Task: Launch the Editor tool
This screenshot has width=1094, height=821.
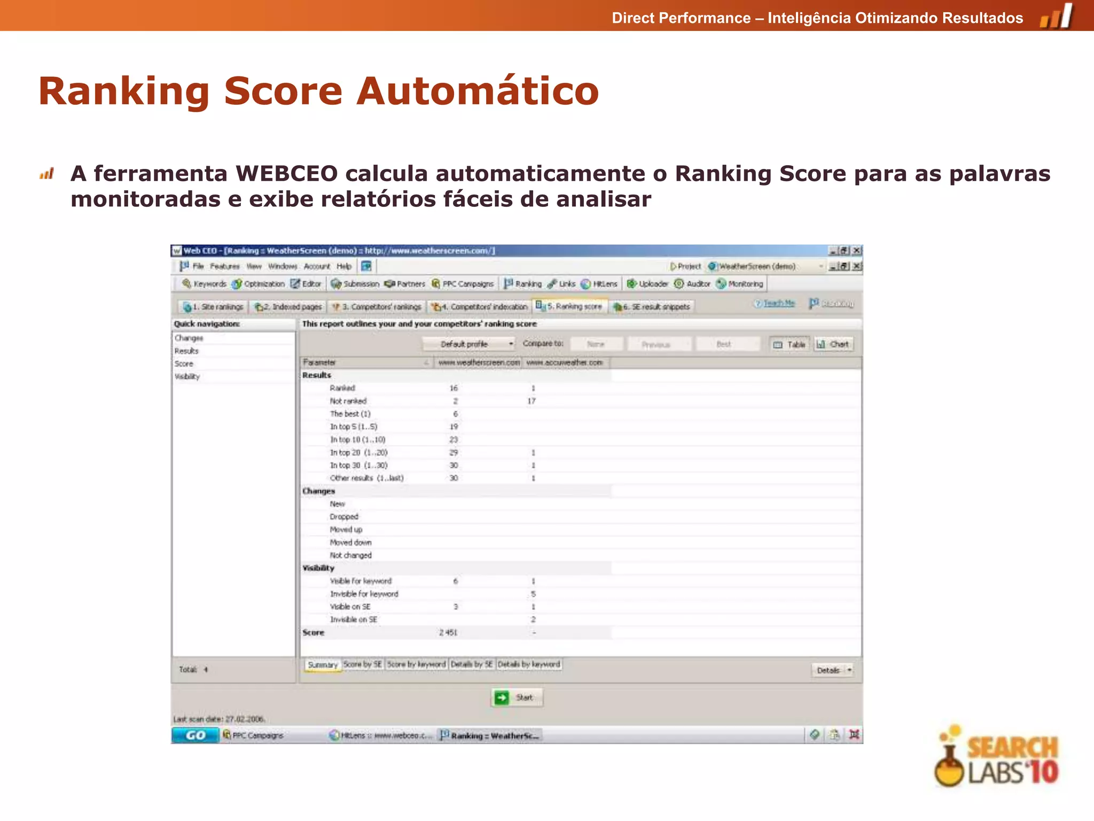Action: click(x=306, y=284)
